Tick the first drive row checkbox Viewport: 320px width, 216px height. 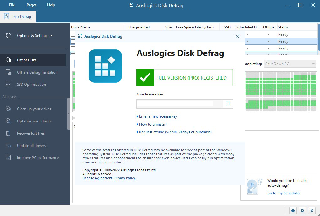(x=73, y=34)
